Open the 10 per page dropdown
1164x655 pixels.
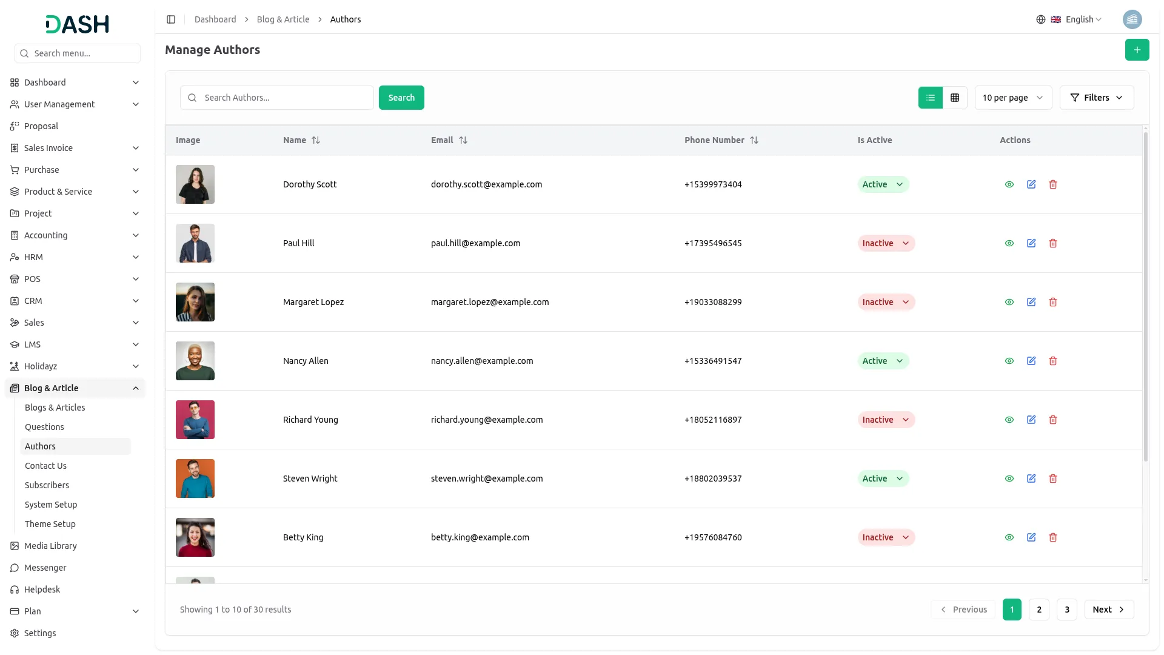point(1012,98)
